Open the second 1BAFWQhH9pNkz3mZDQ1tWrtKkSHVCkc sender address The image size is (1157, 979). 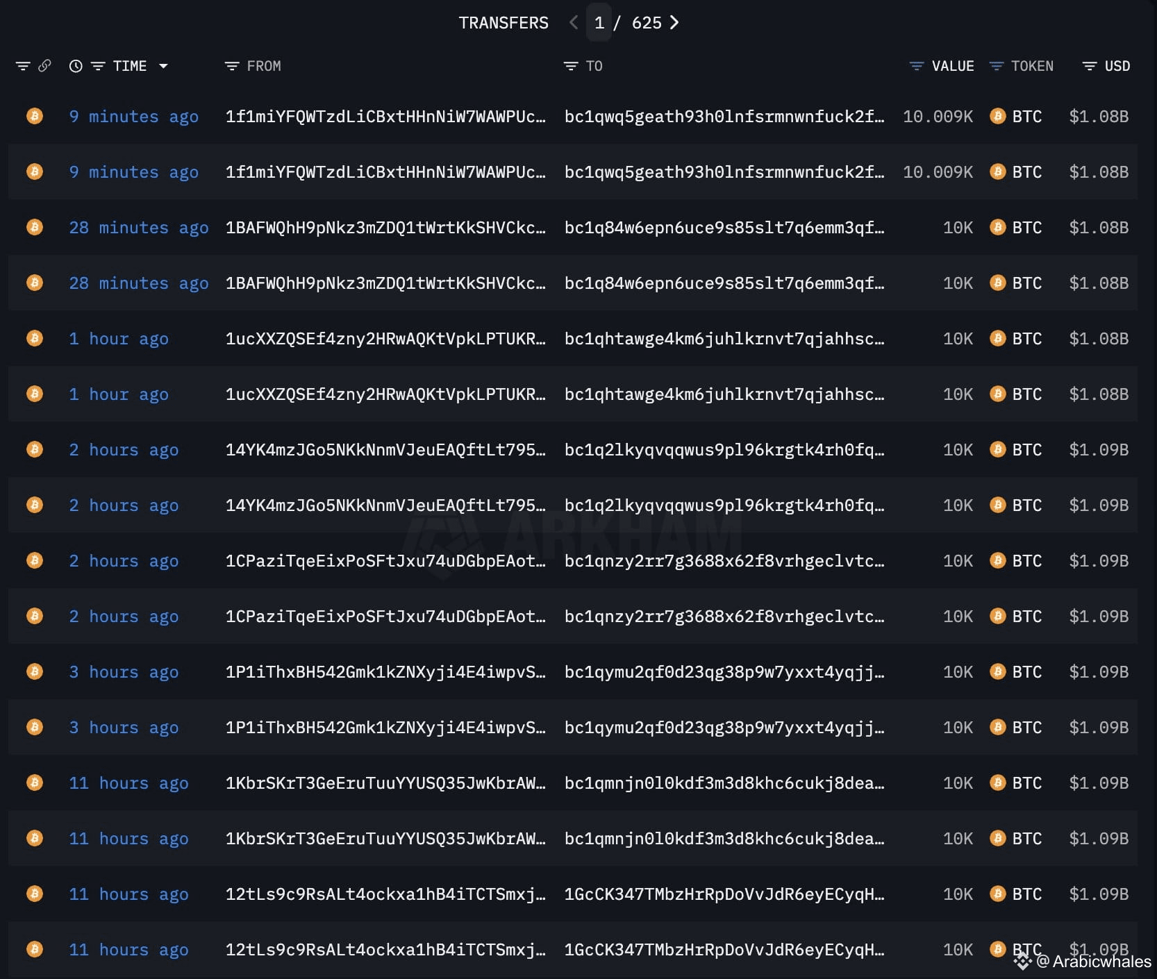[385, 283]
